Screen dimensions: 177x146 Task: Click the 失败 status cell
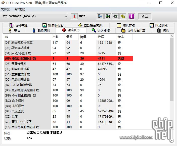[121, 59]
